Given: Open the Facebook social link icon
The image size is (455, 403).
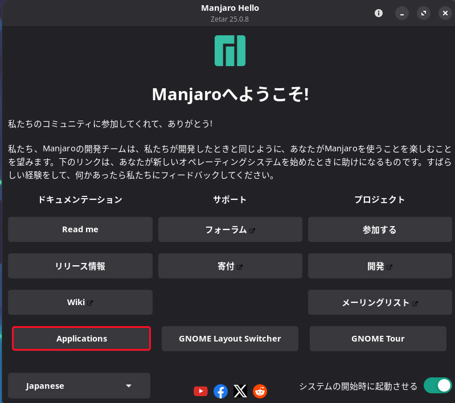Looking at the screenshot, I should [x=220, y=391].
